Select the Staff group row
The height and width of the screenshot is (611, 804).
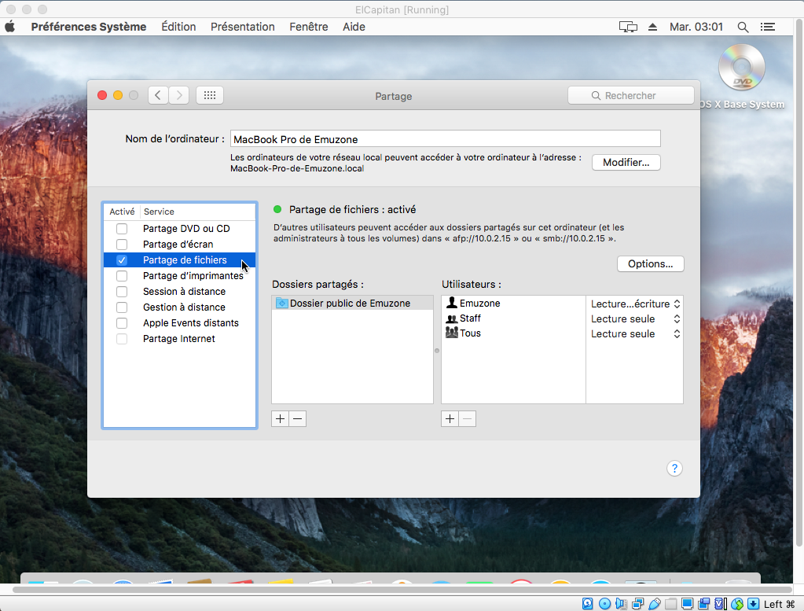coord(513,318)
